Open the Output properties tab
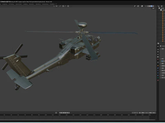This screenshot has width=165, height=123. (158, 52)
